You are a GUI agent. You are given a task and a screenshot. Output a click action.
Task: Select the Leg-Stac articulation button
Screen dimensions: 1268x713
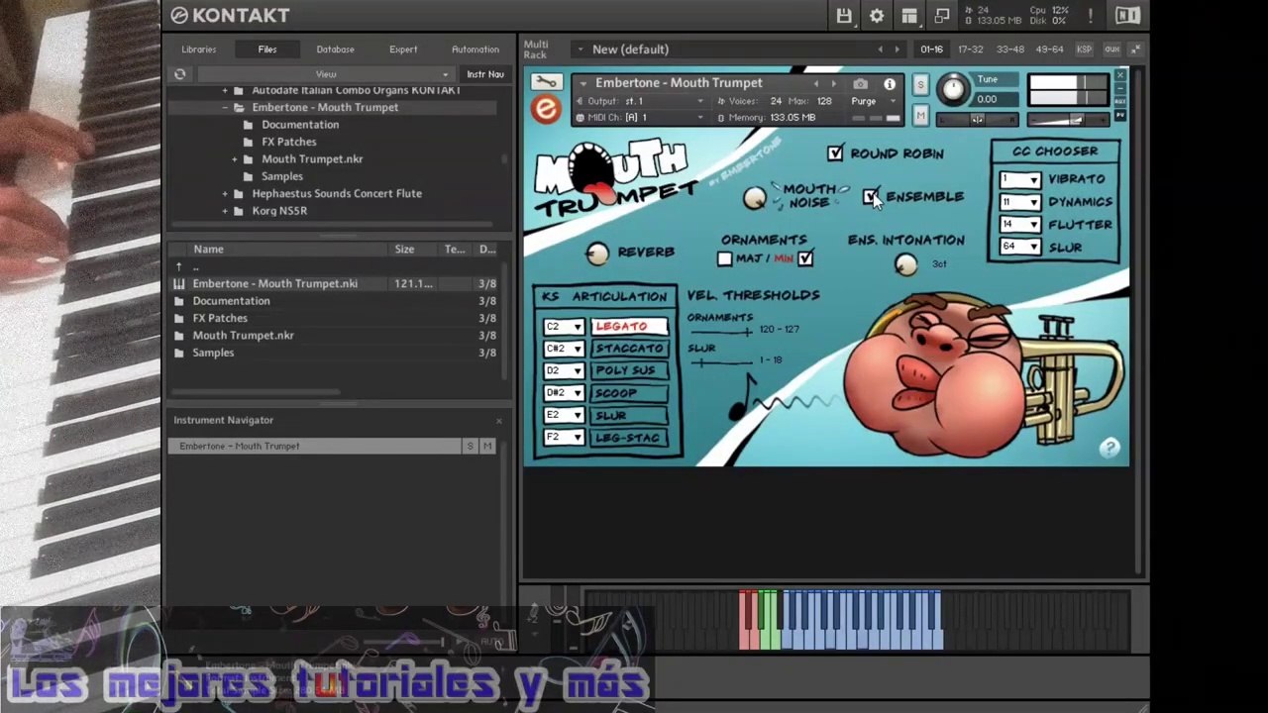[x=629, y=438]
